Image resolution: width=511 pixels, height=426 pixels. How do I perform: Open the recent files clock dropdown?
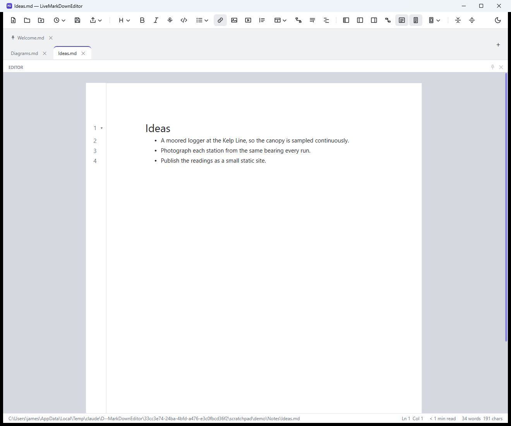point(59,20)
